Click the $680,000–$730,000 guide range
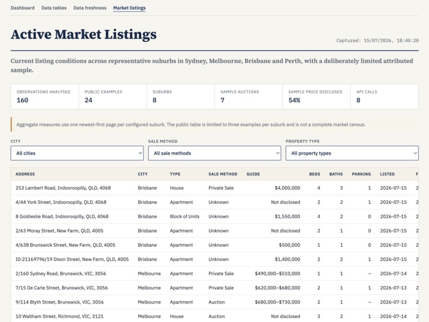The height and width of the screenshot is (322, 429). pos(277,302)
